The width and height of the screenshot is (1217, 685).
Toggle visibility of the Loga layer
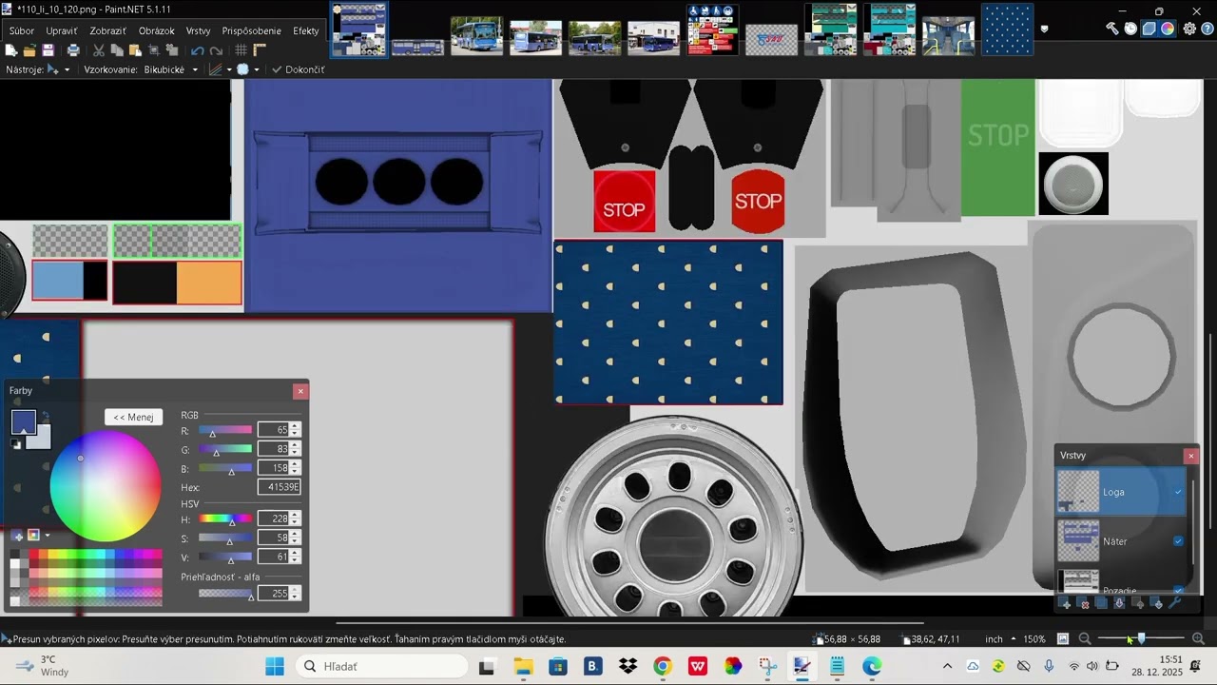(1179, 492)
